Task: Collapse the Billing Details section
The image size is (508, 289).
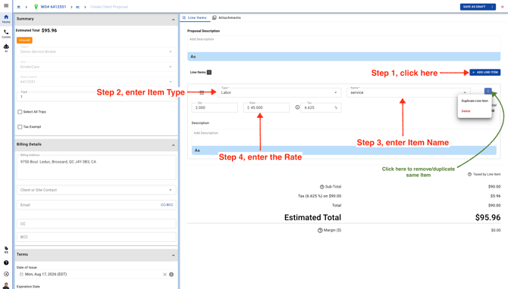Action: coord(173,145)
